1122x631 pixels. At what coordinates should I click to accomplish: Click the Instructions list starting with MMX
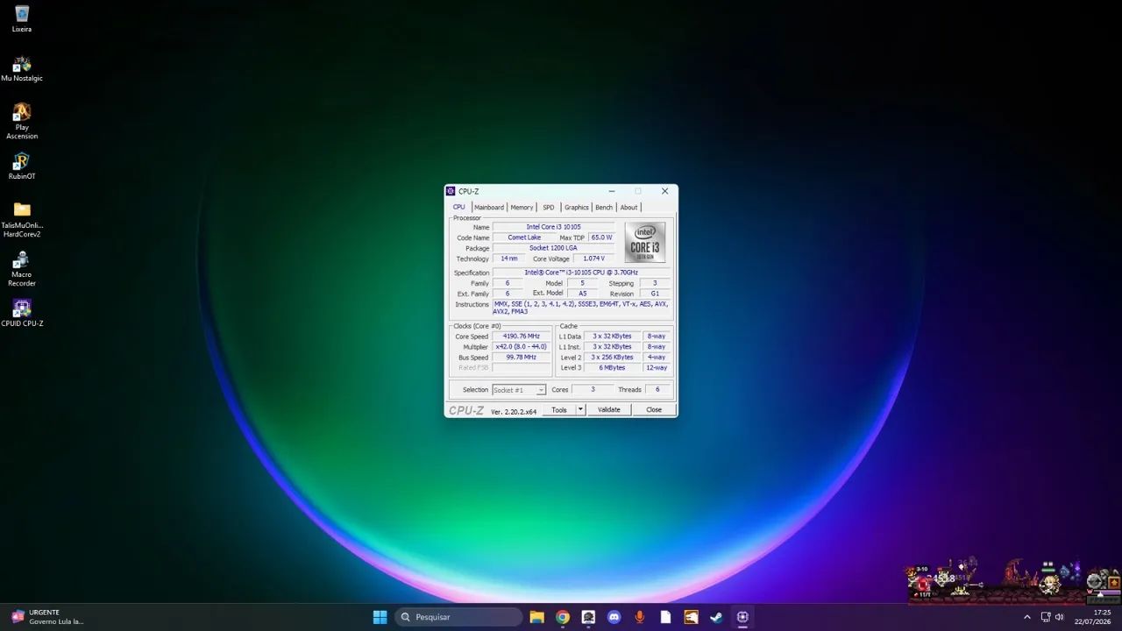tap(581, 308)
